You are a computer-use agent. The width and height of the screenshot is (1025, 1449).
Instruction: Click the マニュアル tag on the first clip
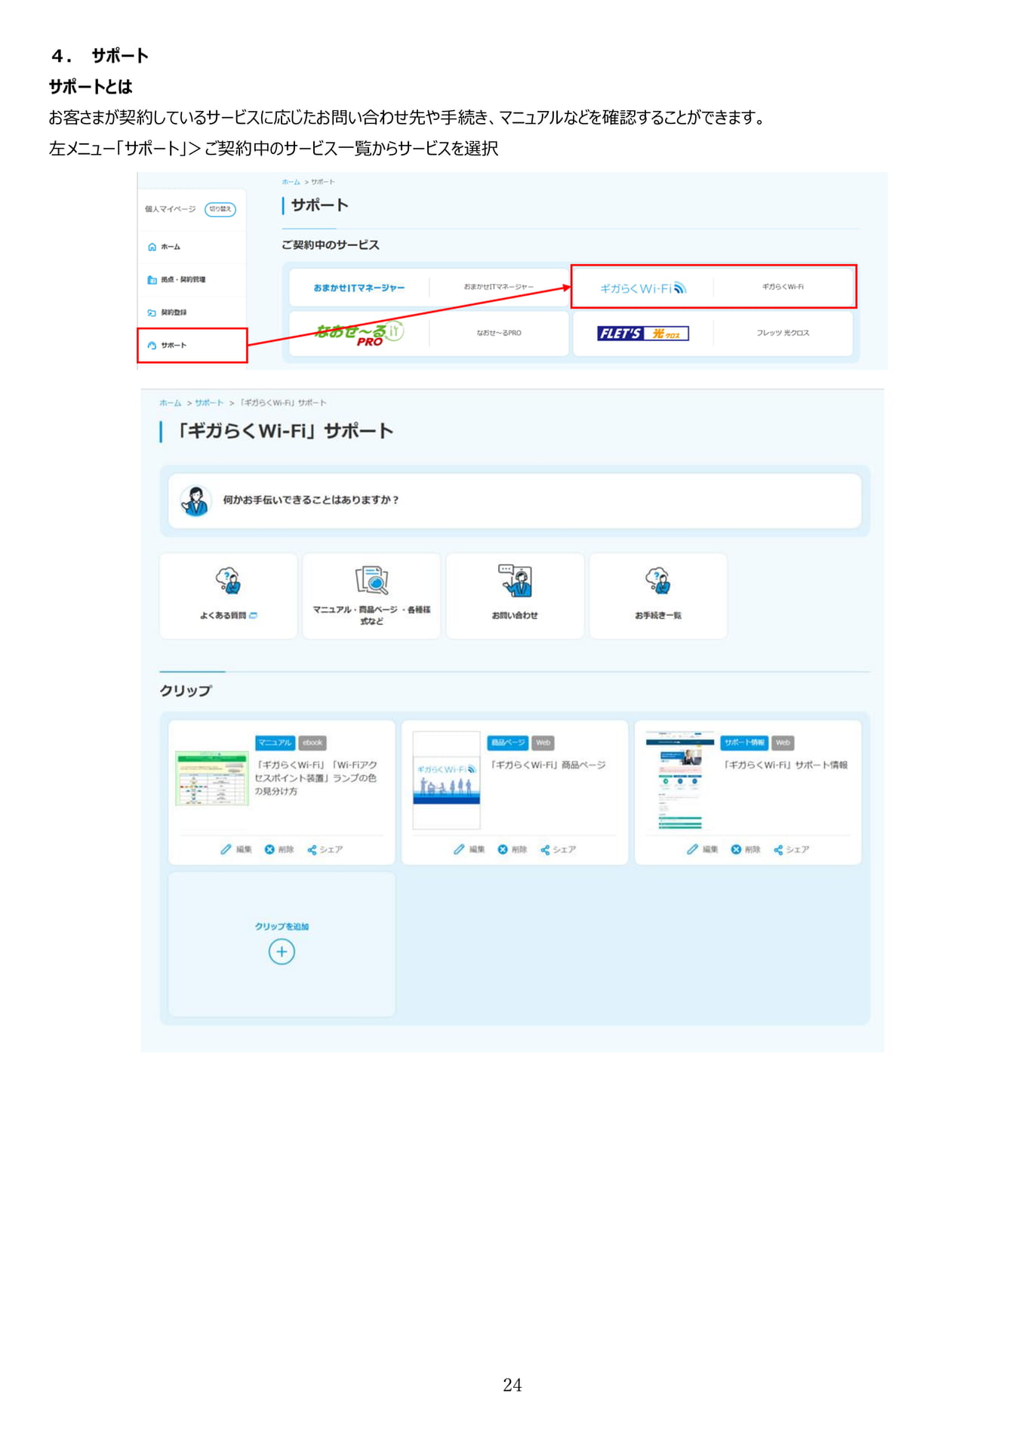tap(275, 743)
